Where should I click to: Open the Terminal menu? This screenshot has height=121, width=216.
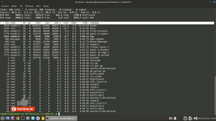tap(29, 6)
